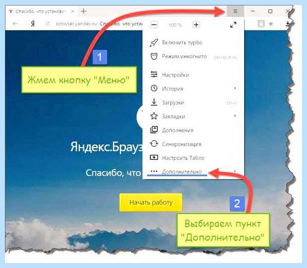
Task: Click the downloads arrow icon in menu
Action: click(x=154, y=102)
